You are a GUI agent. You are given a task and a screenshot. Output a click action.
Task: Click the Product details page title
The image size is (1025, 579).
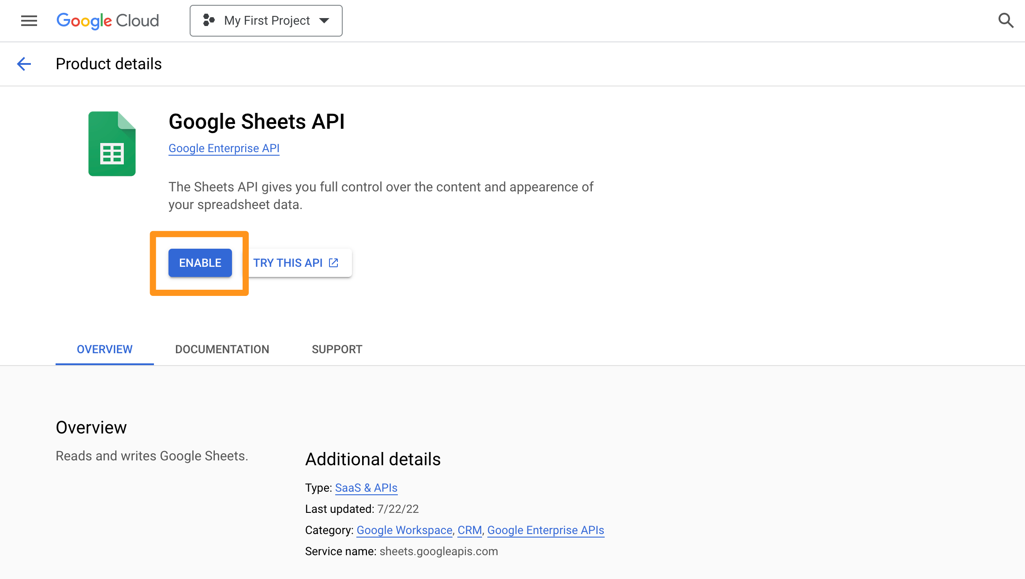click(x=109, y=64)
